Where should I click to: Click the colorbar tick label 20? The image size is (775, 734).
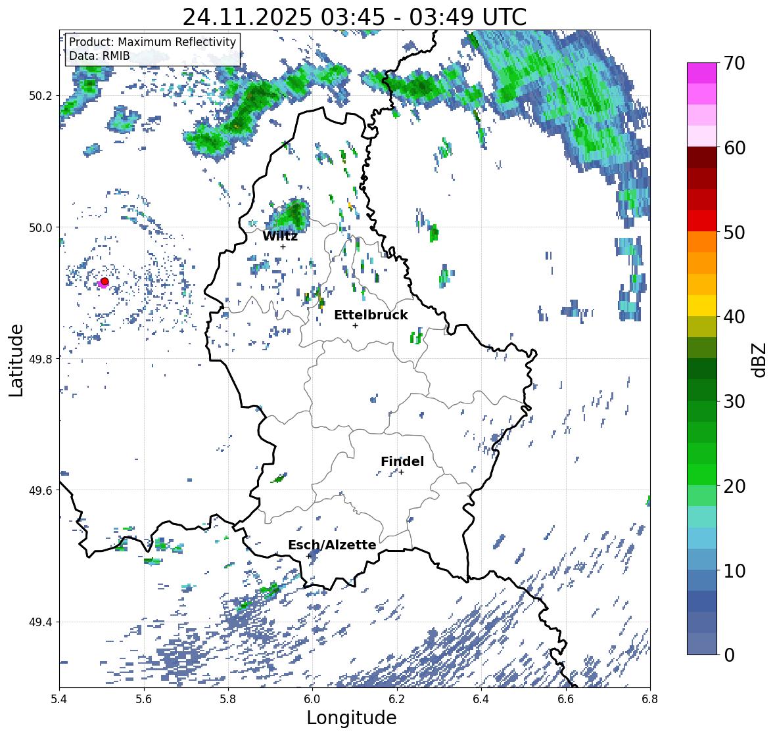pos(734,486)
